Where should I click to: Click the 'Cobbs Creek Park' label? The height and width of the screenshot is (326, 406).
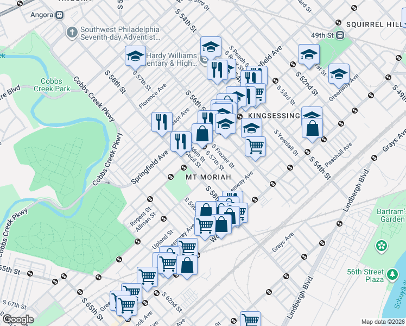click(52, 85)
